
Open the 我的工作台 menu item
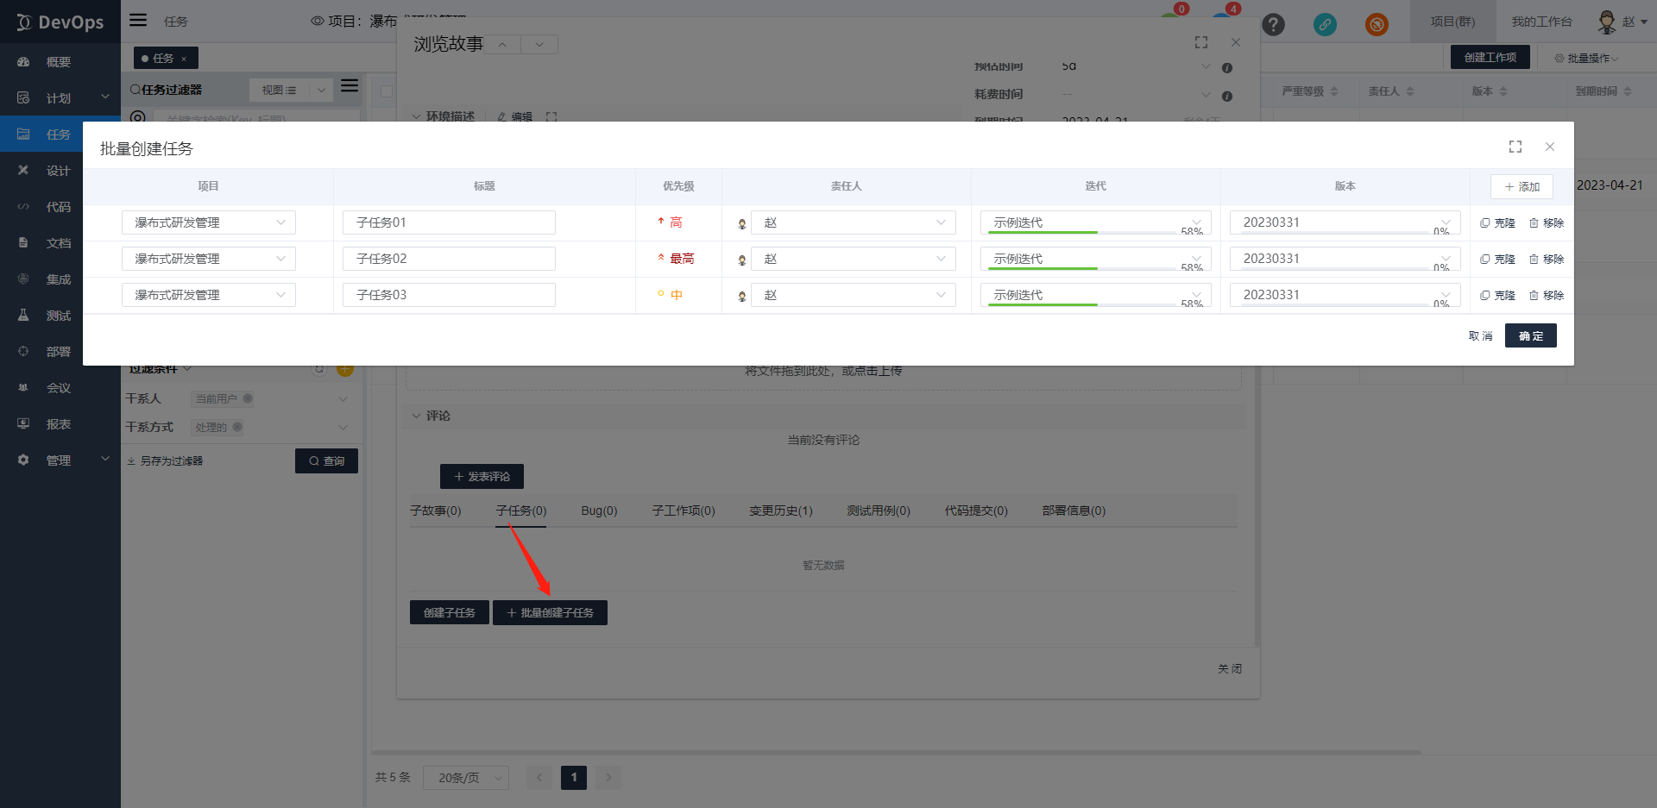click(1541, 22)
